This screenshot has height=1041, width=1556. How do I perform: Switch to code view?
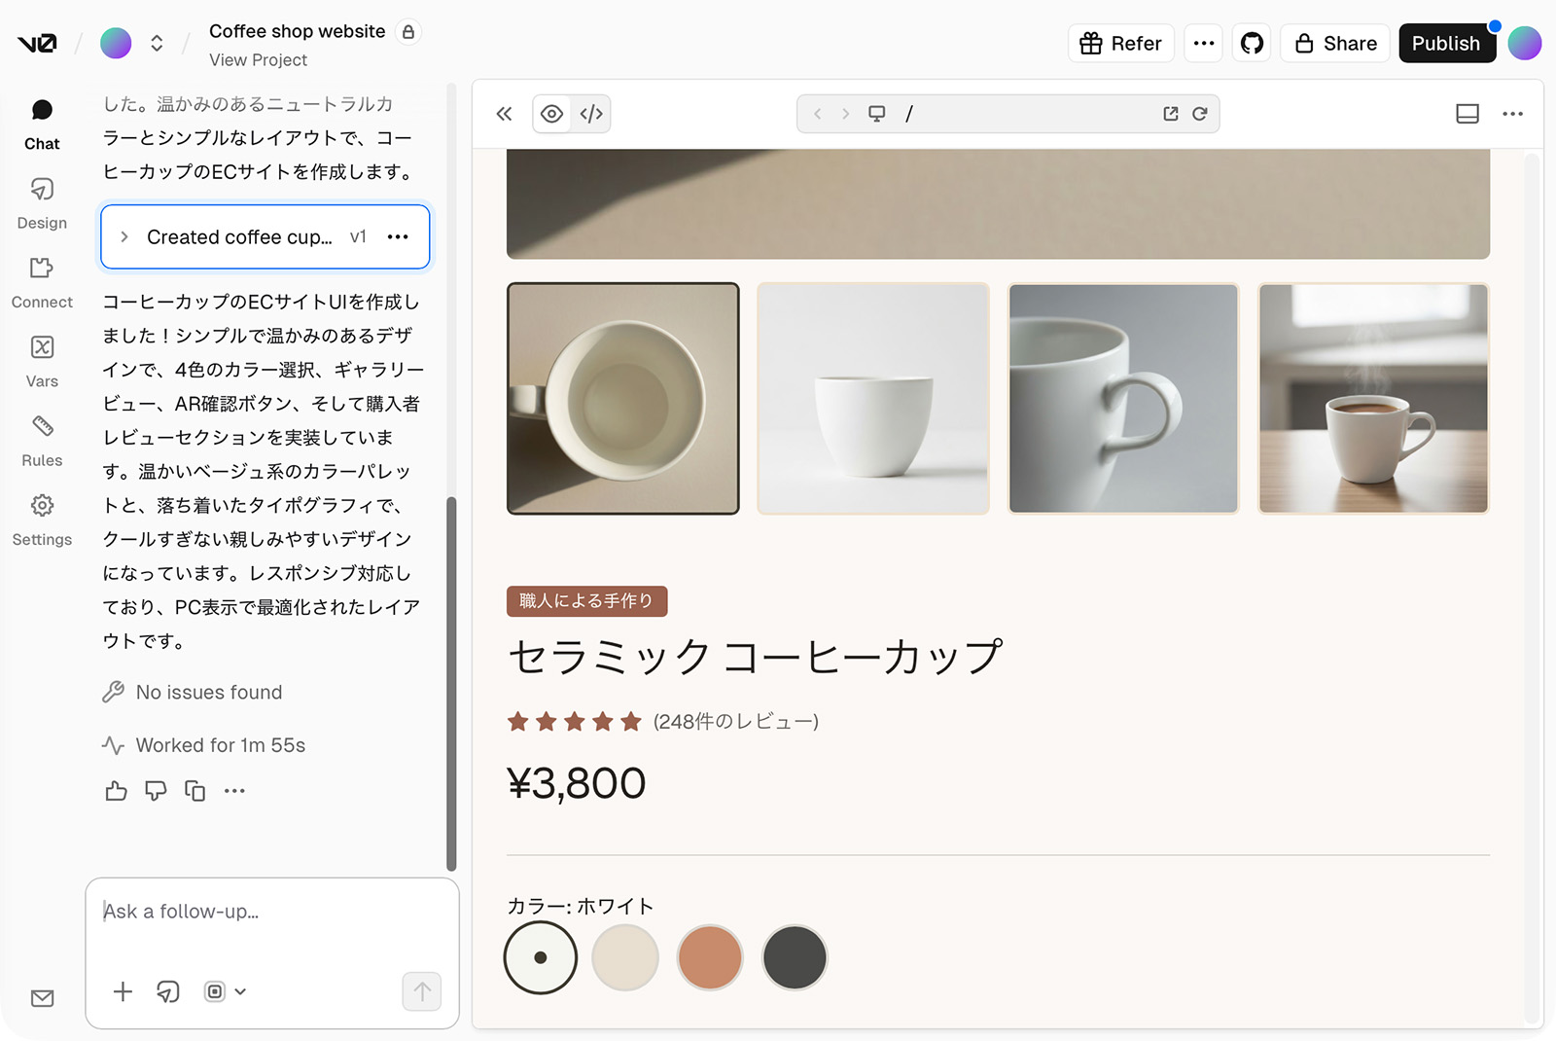[x=591, y=114]
